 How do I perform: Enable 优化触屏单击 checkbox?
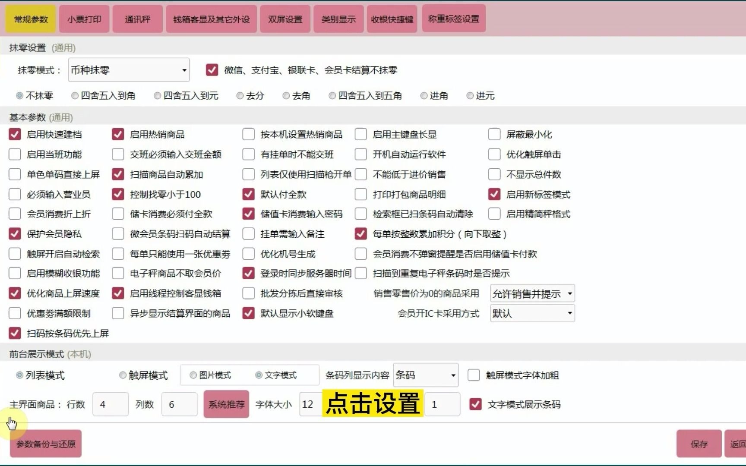[494, 154]
